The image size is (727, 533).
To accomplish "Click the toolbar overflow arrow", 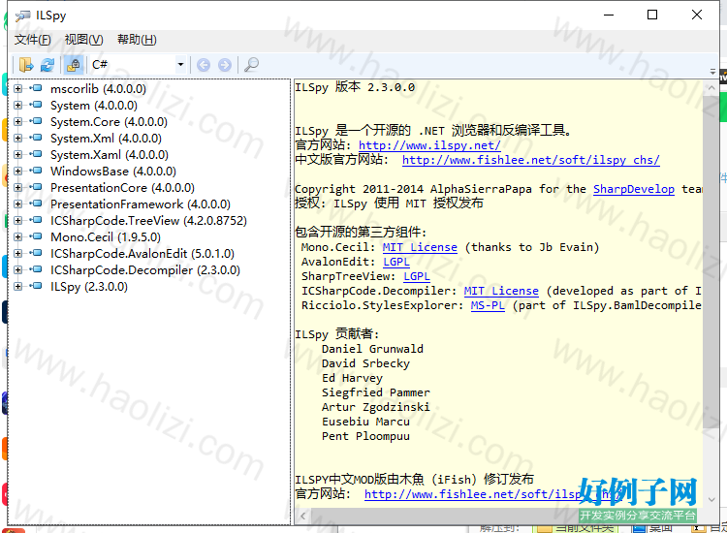I will point(712,72).
